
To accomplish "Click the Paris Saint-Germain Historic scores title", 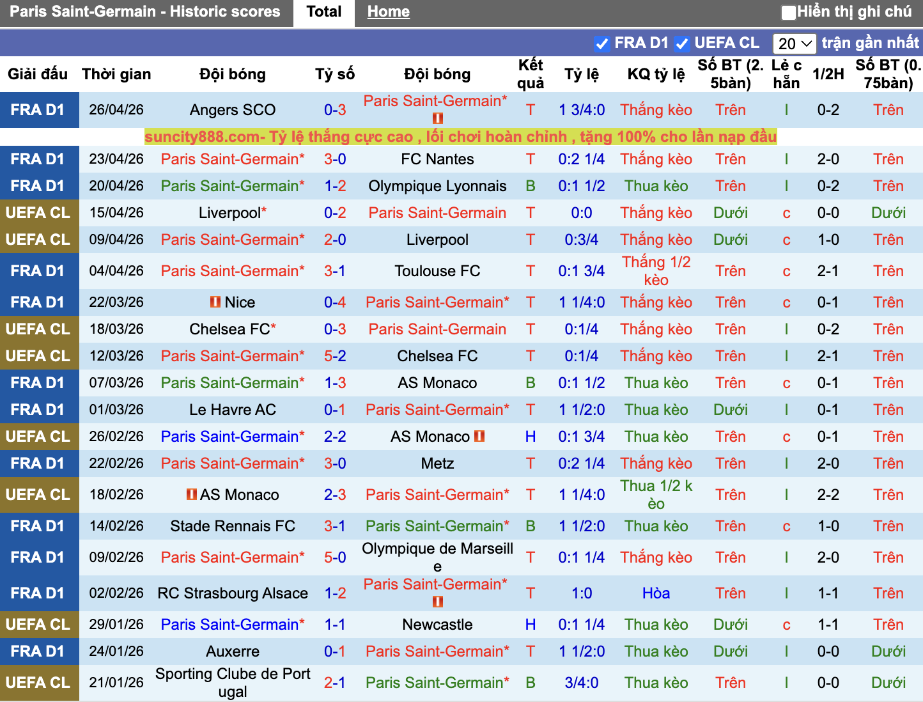I will 145,12.
